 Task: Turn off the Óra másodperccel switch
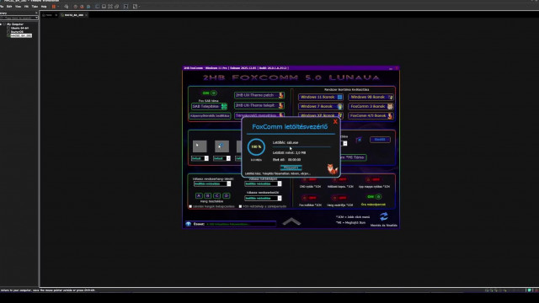[x=374, y=197]
